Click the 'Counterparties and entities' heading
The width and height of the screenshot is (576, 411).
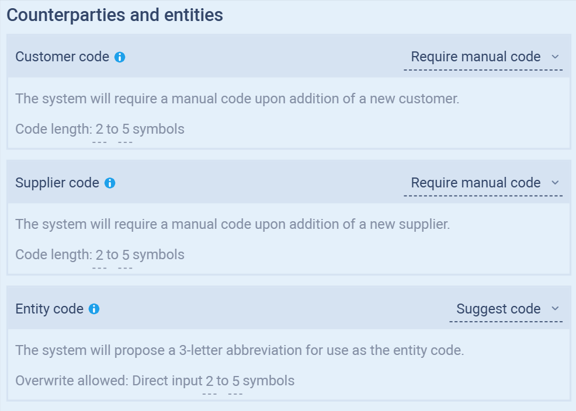point(114,15)
